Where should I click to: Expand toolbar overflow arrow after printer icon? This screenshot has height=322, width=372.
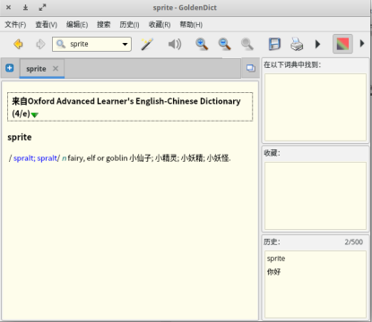(x=317, y=44)
